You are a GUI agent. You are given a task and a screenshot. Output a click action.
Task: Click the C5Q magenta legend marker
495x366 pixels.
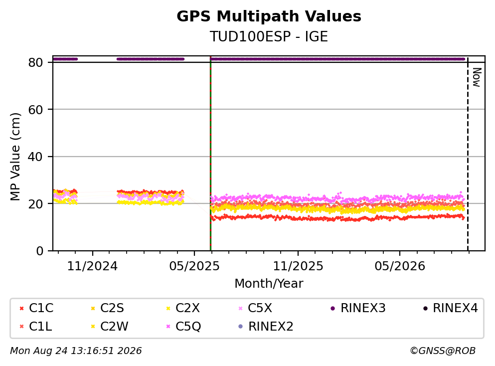tap(168, 327)
